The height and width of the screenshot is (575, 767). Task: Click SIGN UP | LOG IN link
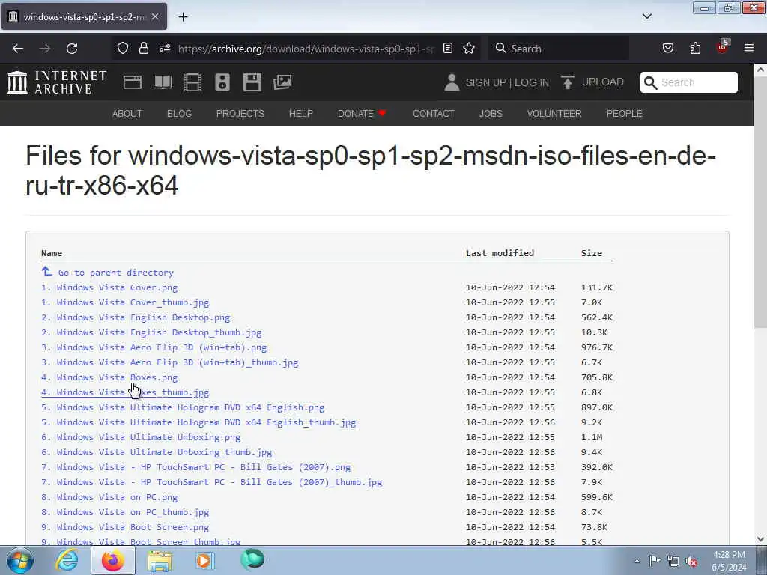[507, 82]
